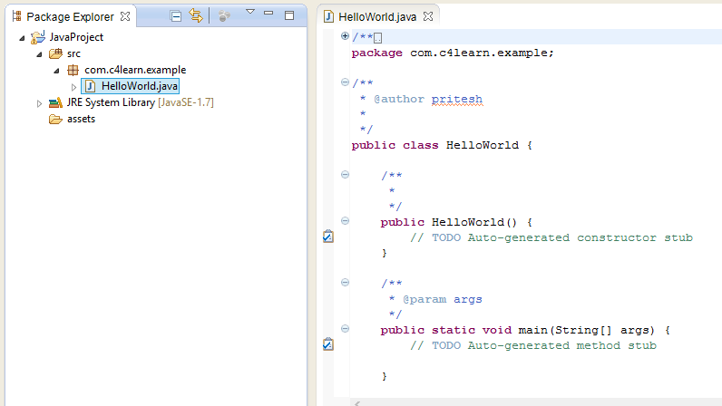
Task: Click the editor horizontal scrollbar left arrow
Action: tap(357, 403)
